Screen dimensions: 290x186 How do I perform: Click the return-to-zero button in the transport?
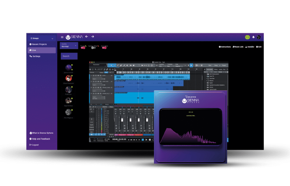tap(139, 140)
